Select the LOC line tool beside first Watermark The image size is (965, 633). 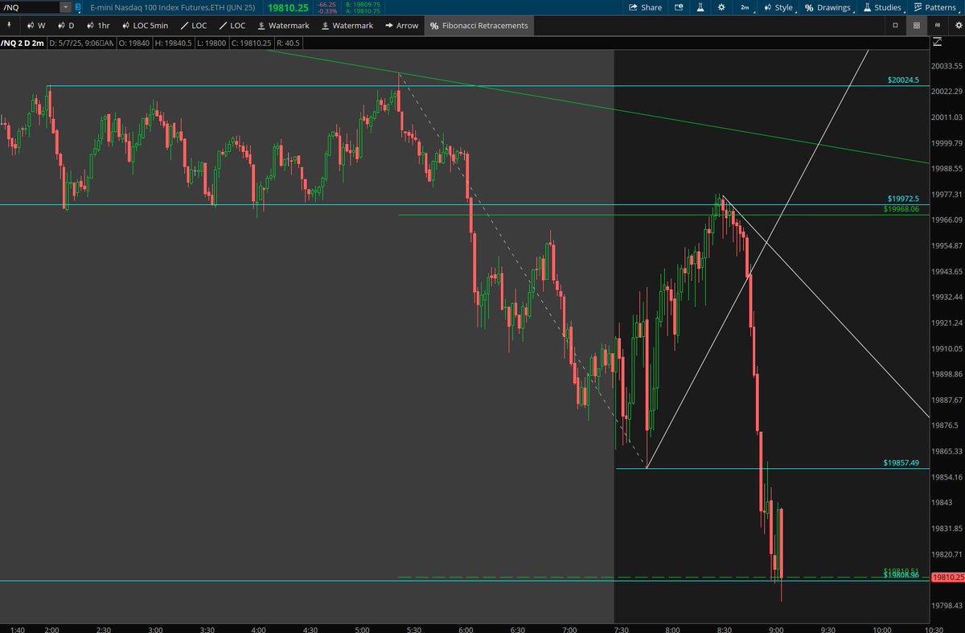click(232, 26)
